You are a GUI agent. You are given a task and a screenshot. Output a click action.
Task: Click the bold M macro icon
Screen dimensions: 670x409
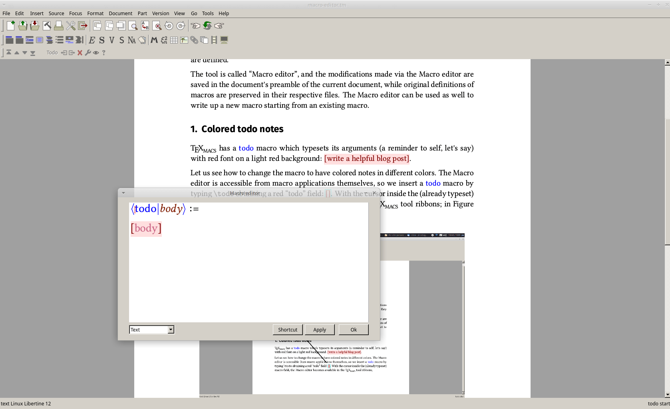(154, 40)
